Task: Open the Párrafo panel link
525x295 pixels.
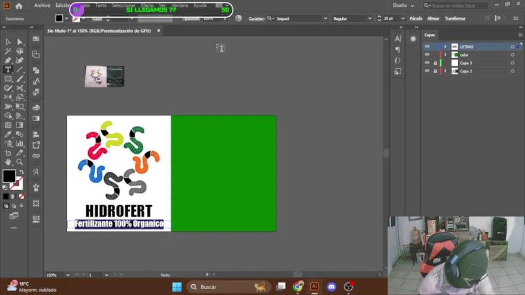Action: point(416,18)
